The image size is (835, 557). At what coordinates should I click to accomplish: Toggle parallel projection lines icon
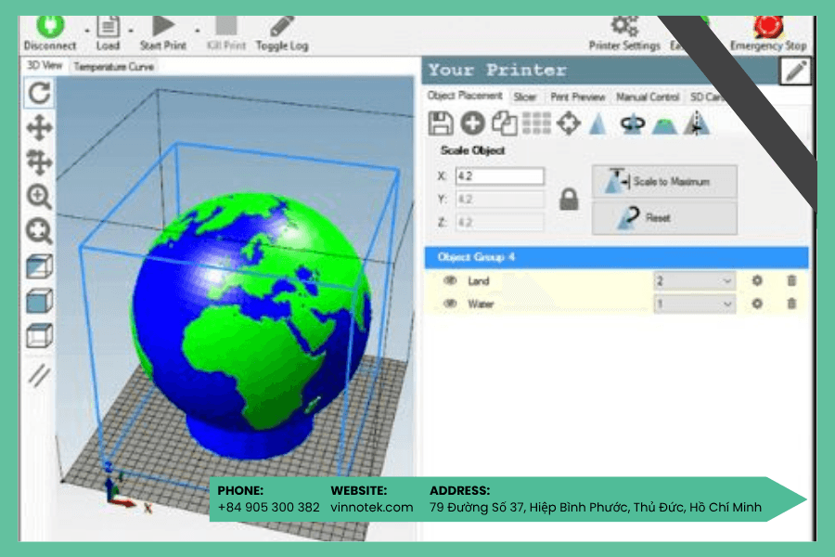click(39, 375)
